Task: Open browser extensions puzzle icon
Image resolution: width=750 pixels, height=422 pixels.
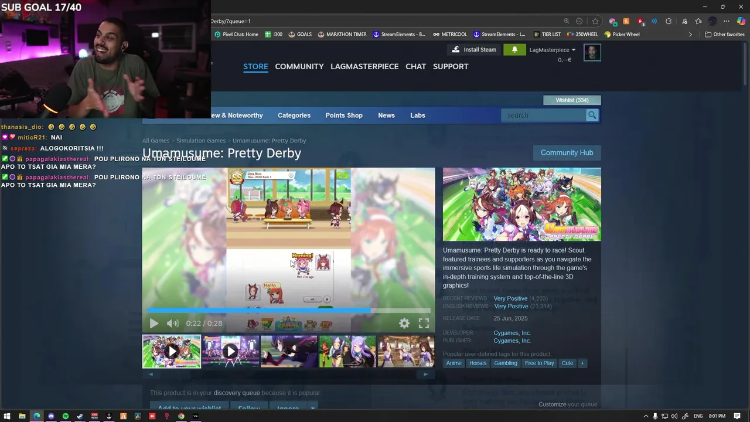Action: point(669,21)
